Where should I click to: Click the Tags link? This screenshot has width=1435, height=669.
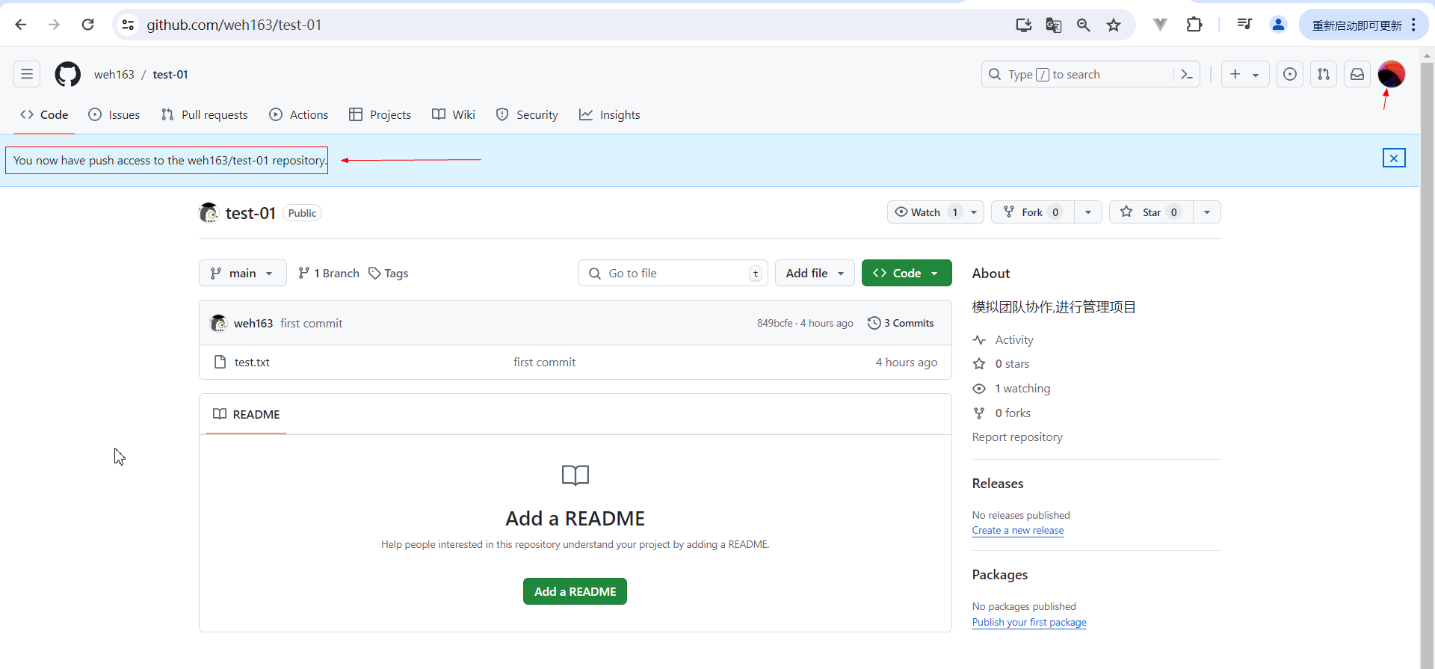click(389, 274)
